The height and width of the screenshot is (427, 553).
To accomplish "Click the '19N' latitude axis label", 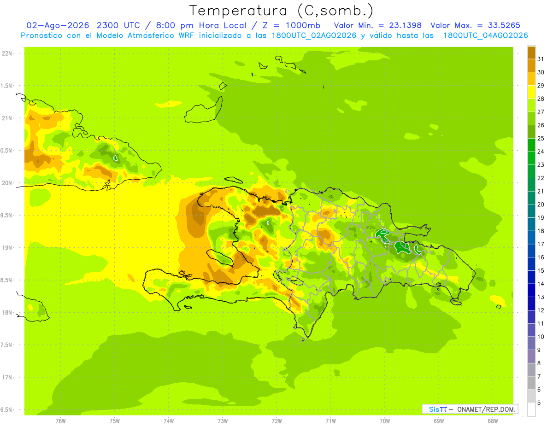I will pos(7,248).
